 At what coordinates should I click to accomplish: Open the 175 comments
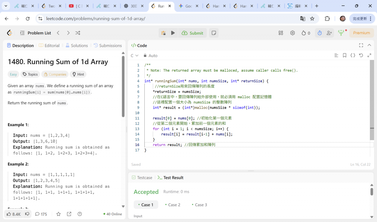click(41, 214)
